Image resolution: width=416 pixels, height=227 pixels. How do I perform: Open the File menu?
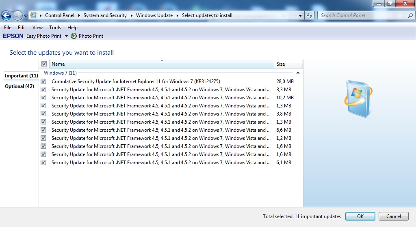pos(8,28)
